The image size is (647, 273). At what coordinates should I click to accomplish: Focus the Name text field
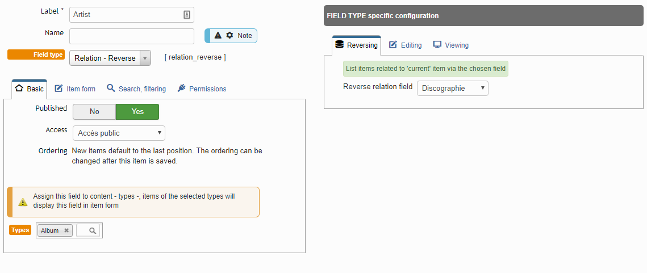pyautogui.click(x=132, y=36)
